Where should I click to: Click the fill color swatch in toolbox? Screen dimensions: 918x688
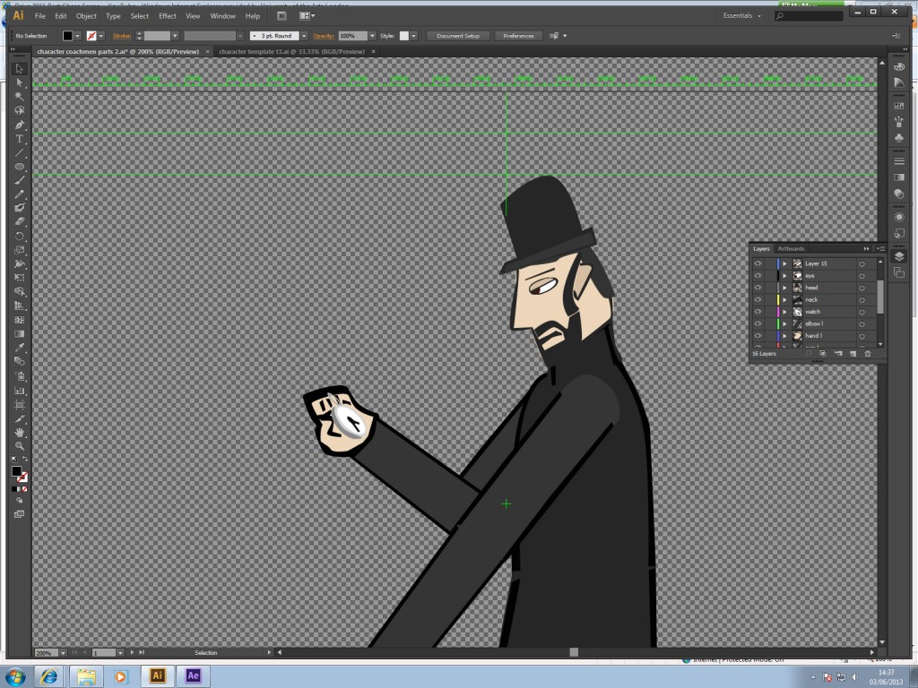(x=15, y=471)
